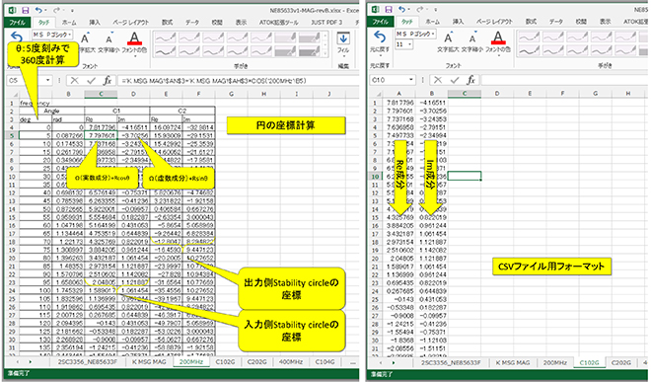Expand the ink style gallery in left window
Screen dimensions: 651x382
coord(325,54)
